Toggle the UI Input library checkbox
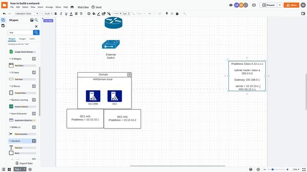The width and height of the screenshot is (307, 172). [34, 72]
